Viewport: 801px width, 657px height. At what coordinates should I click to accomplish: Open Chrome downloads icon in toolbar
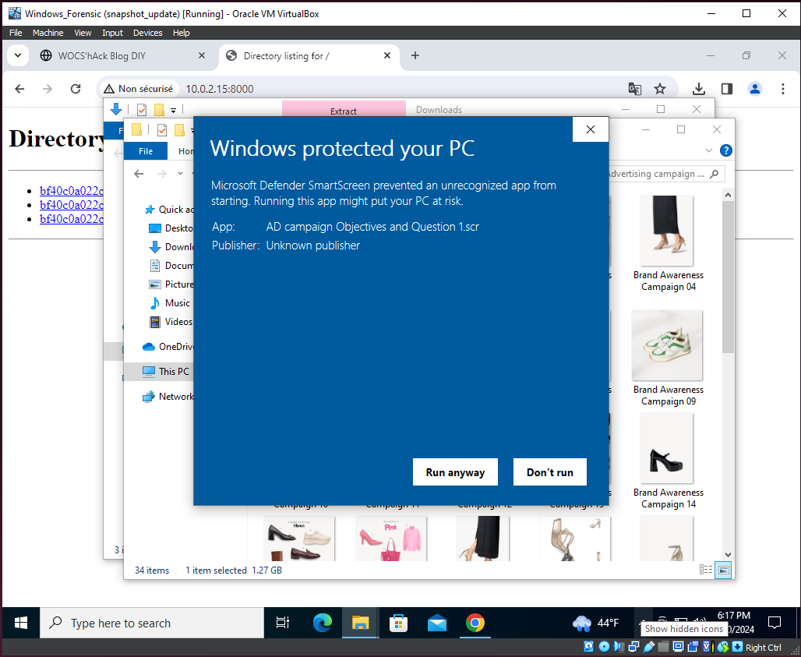pyautogui.click(x=699, y=89)
